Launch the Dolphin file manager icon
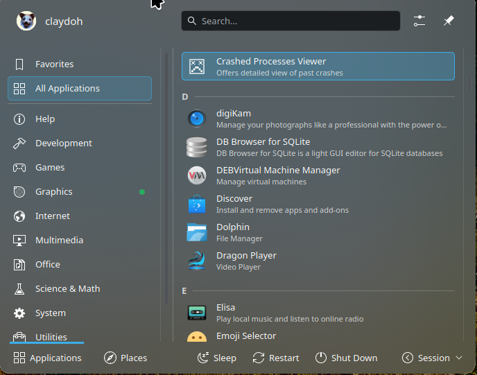The image size is (477, 375). (x=197, y=232)
